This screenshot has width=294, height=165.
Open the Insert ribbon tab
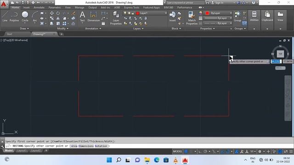coord(27,7)
